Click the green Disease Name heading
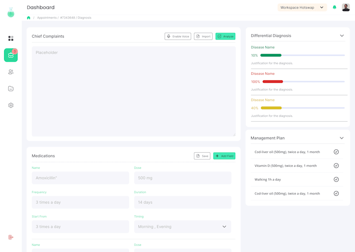355x252 pixels. point(263,47)
